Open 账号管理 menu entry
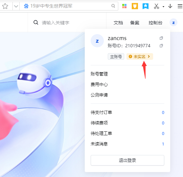Screen dimensions: 183x177 (x=99, y=74)
